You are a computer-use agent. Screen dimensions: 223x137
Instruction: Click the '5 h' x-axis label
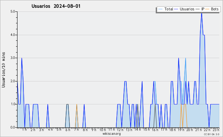pos(59,130)
